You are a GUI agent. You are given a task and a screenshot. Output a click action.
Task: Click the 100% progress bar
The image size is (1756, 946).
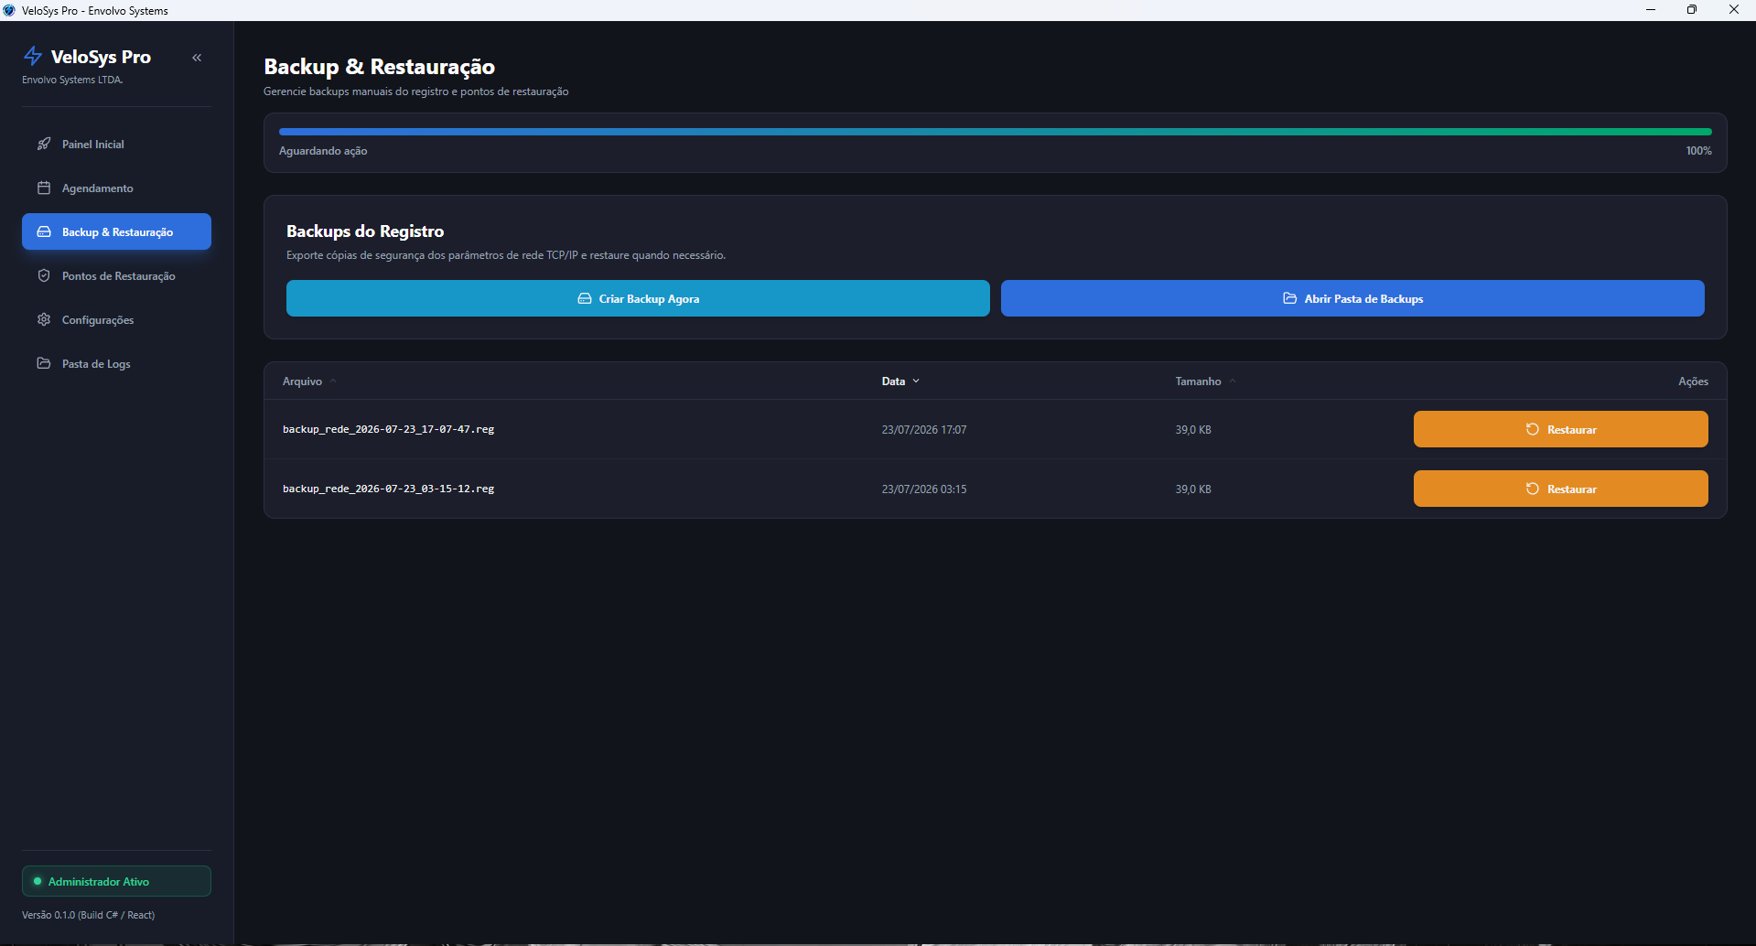(995, 132)
